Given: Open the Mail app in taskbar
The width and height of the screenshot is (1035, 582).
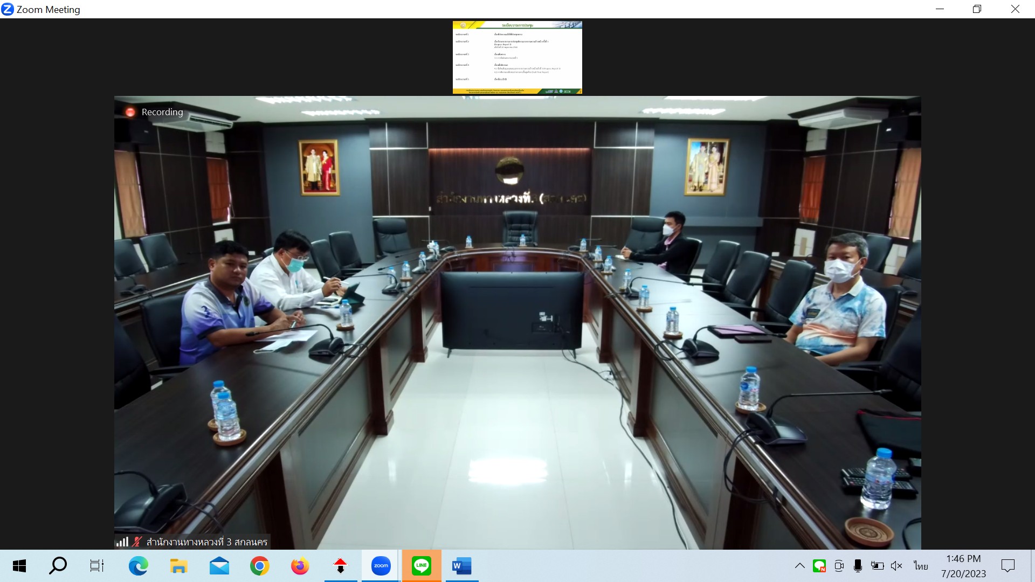Looking at the screenshot, I should [219, 566].
